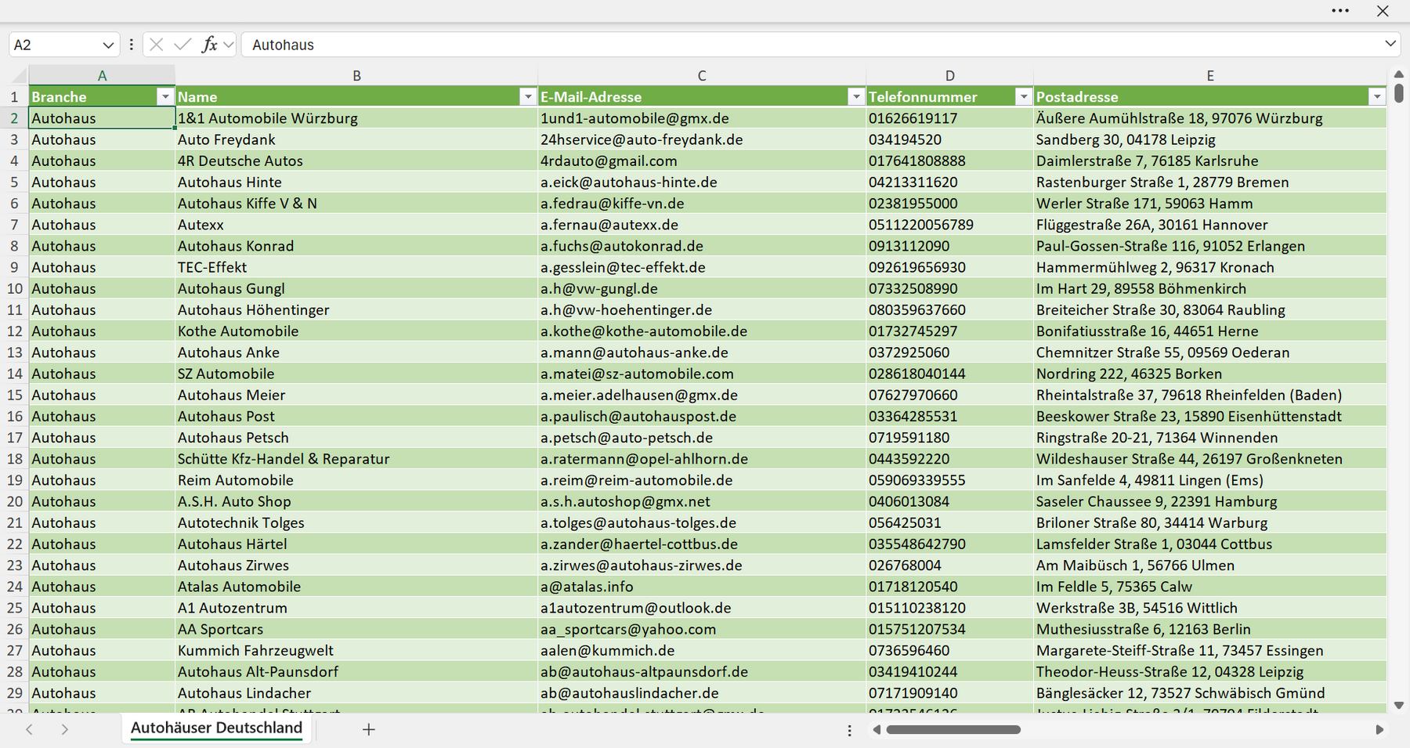Select cell 'TEC-Effekt'
Image resolution: width=1410 pixels, height=748 pixels.
click(x=356, y=267)
